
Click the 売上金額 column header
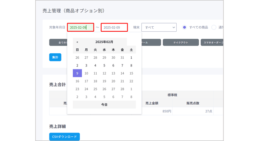tap(152, 103)
